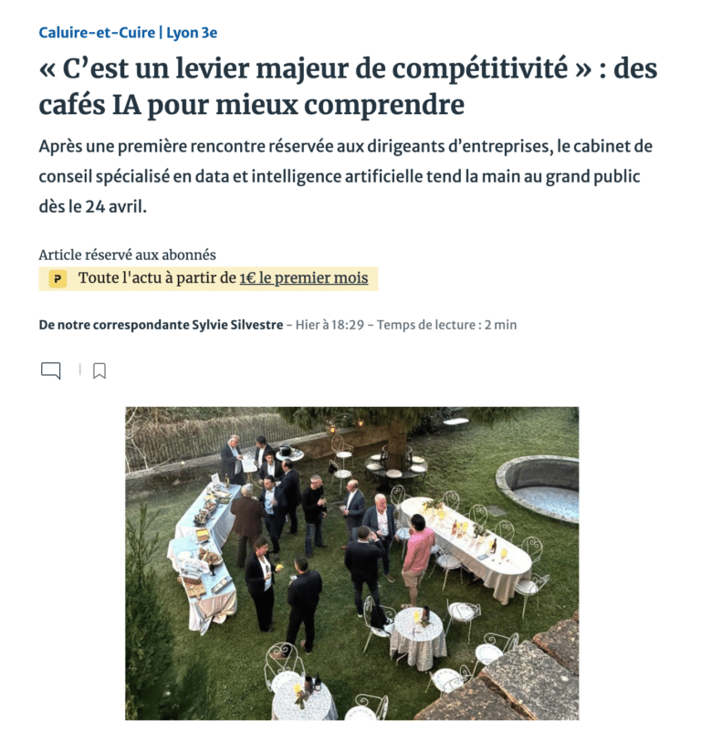
Task: Click the 'De notre correspondante' byline label
Action: pyautogui.click(x=114, y=325)
